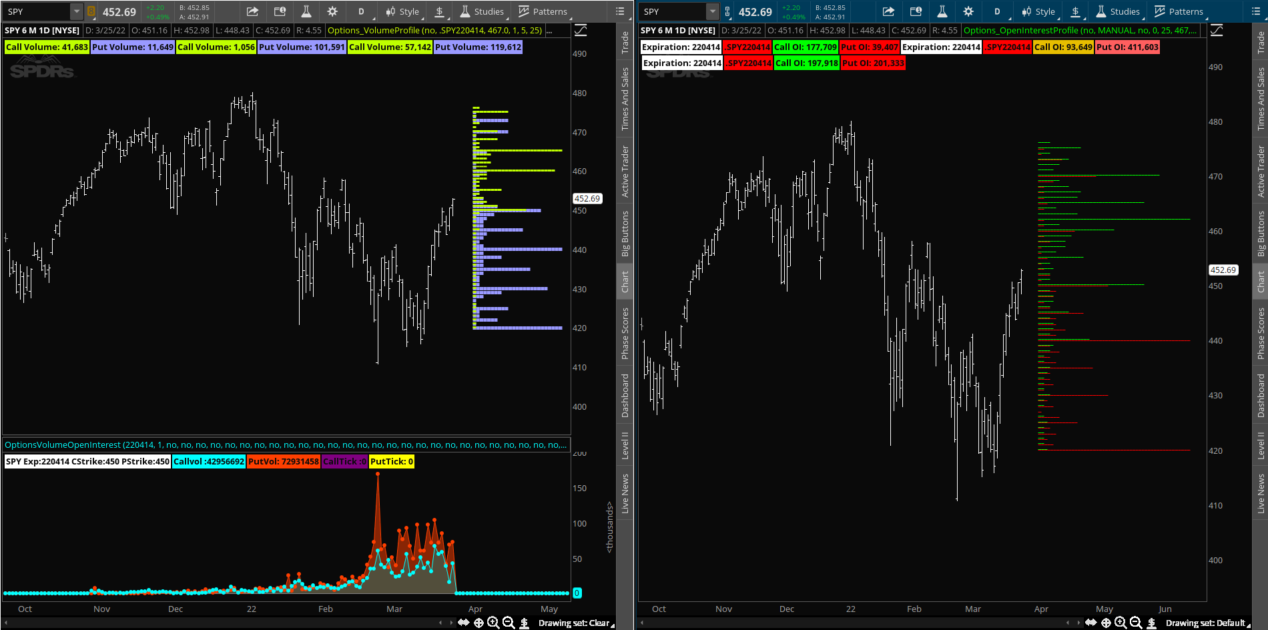Open the flask icon beside the gear in left chart
This screenshot has height=630, width=1268.
pos(306,11)
